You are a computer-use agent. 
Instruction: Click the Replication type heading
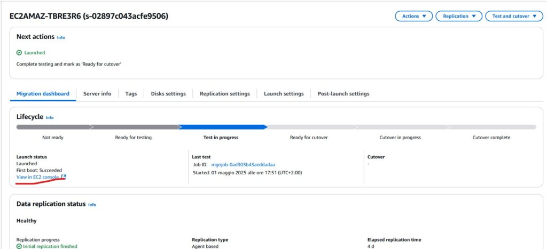pos(210,239)
